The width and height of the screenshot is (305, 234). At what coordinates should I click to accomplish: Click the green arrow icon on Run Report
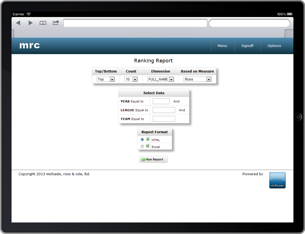pyautogui.click(x=143, y=159)
